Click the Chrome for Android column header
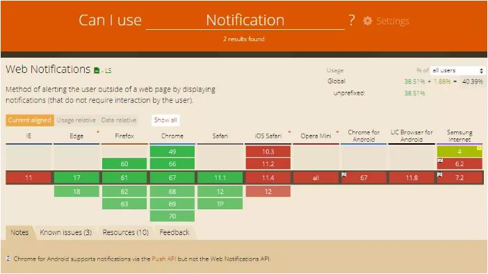 coord(364,136)
